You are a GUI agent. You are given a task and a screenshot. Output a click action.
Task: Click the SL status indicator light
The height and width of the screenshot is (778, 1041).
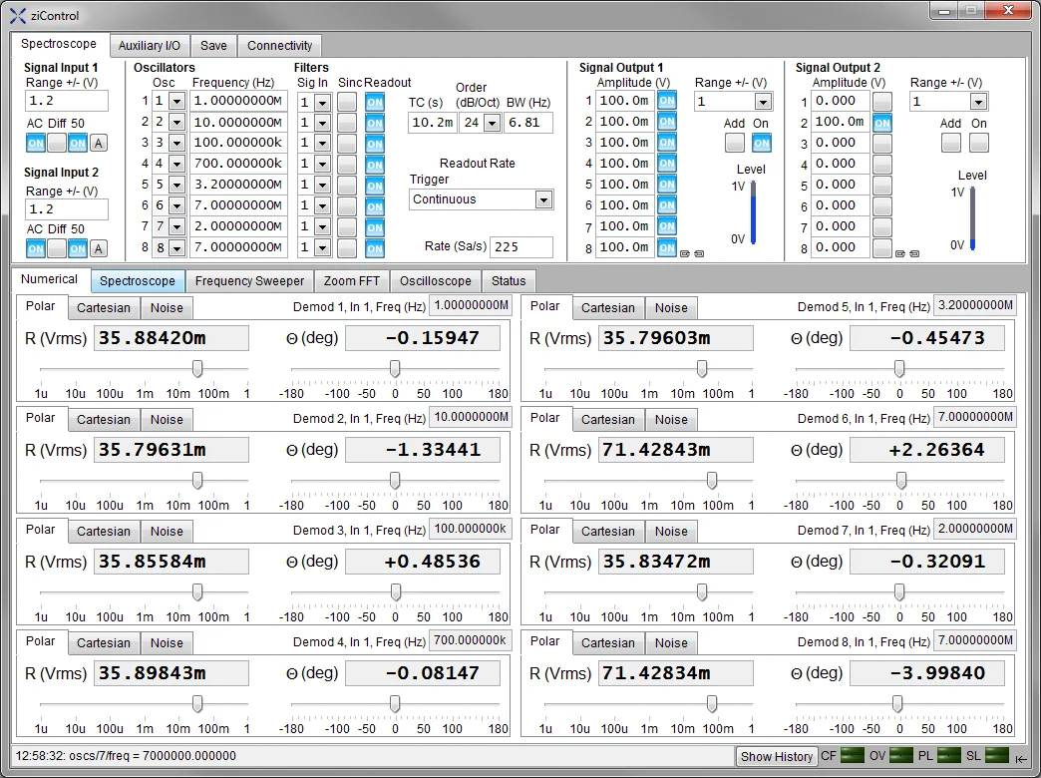(x=997, y=755)
